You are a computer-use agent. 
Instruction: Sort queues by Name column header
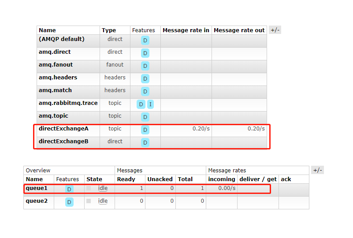[34, 179]
